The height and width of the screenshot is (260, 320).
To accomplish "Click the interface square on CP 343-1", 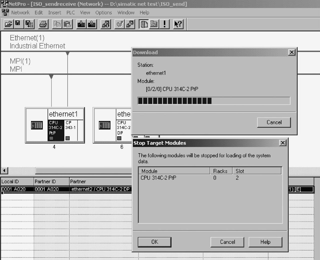I will [68, 138].
